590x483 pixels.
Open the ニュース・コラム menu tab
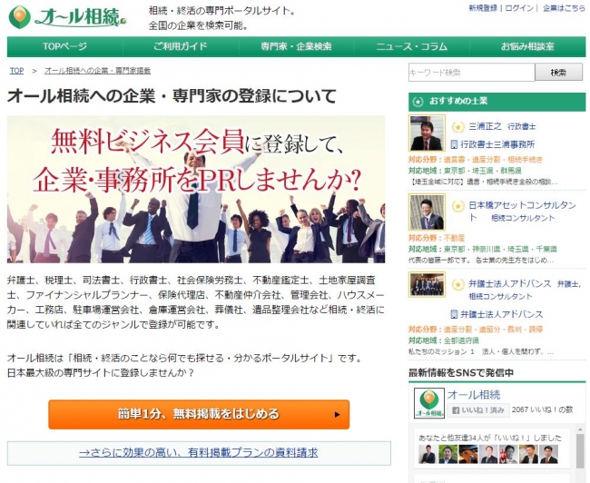[412, 46]
